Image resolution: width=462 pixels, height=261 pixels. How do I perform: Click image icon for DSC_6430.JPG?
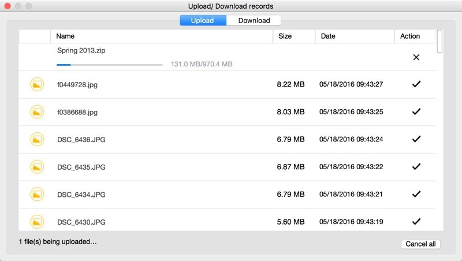coord(37,222)
